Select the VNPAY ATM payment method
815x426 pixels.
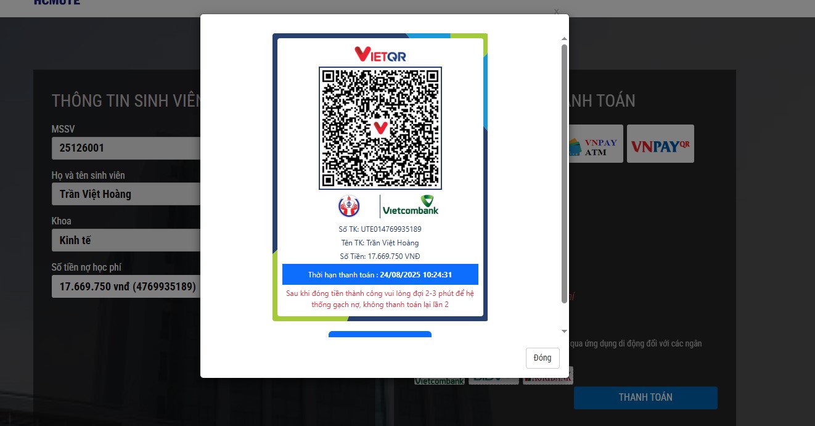[596, 144]
